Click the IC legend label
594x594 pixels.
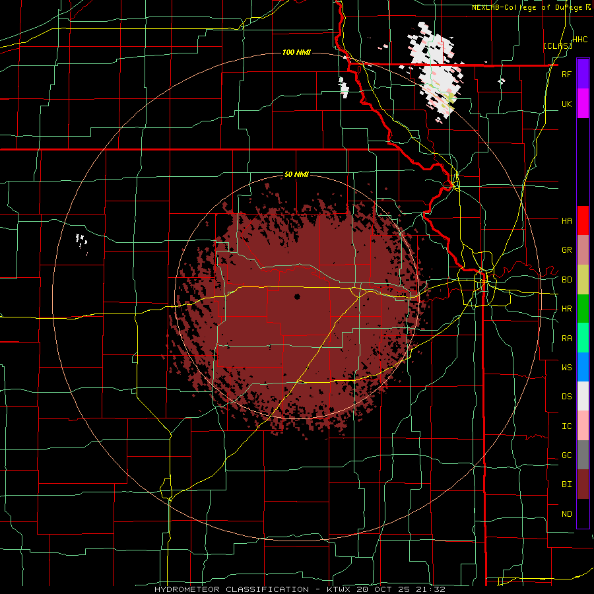pos(566,426)
